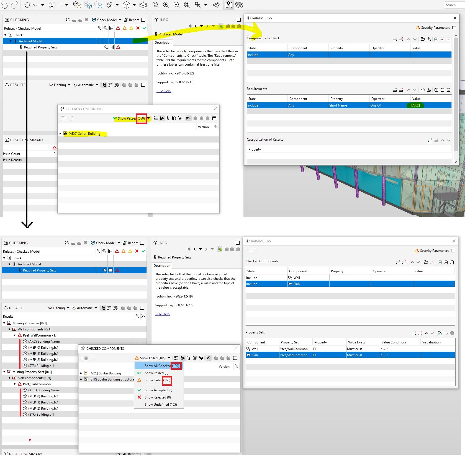Add a row in Categorization of Results
Viewport: 465px width, 458px height.
[430, 141]
